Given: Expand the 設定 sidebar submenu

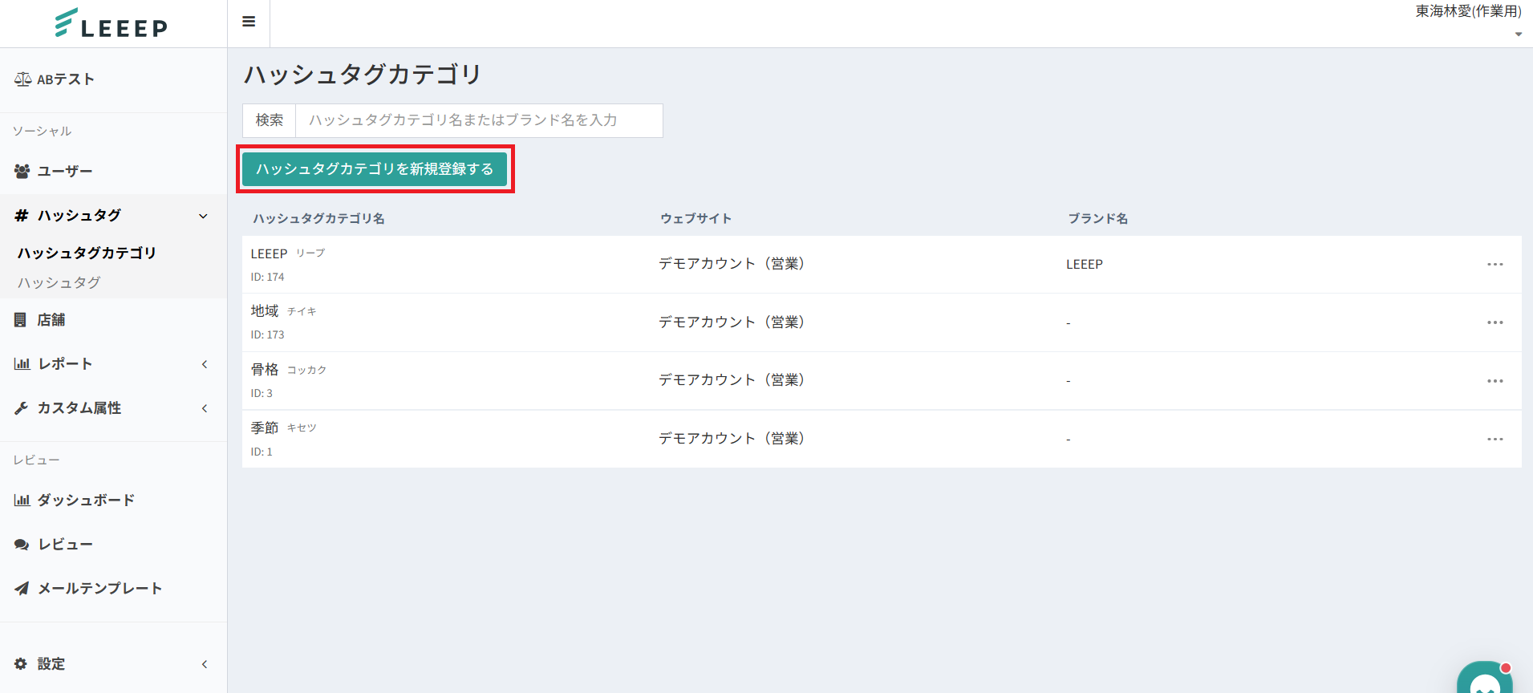Looking at the screenshot, I should click(x=205, y=664).
